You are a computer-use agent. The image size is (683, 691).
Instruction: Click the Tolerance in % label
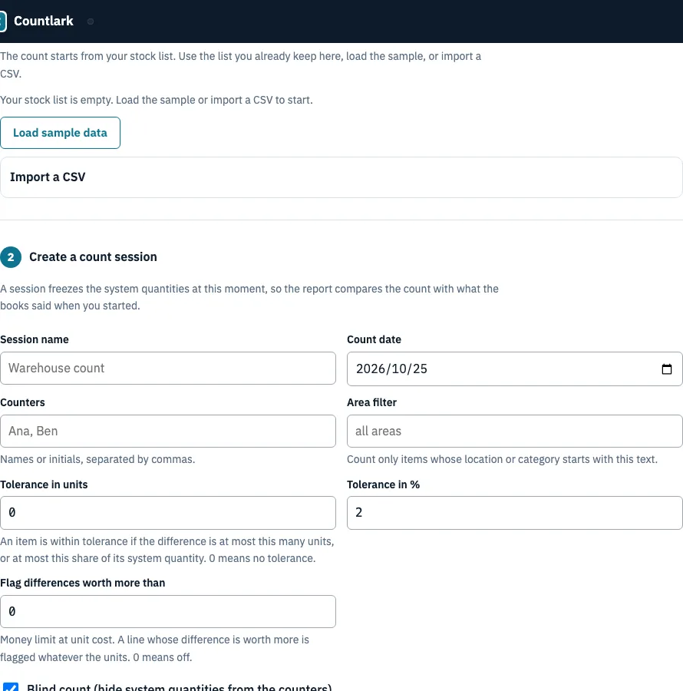coord(383,484)
